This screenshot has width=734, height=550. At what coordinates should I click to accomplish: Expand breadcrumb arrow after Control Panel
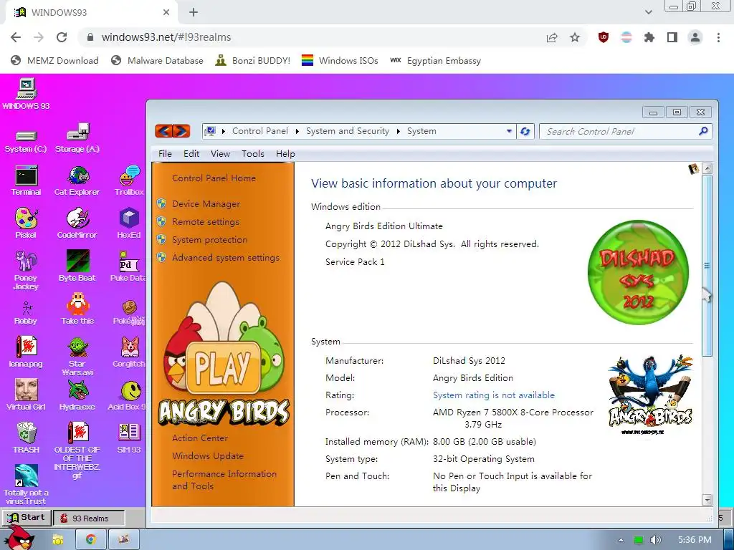pos(297,132)
